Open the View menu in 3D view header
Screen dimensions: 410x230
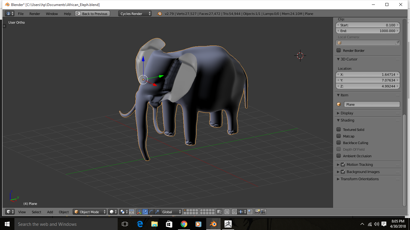point(22,212)
